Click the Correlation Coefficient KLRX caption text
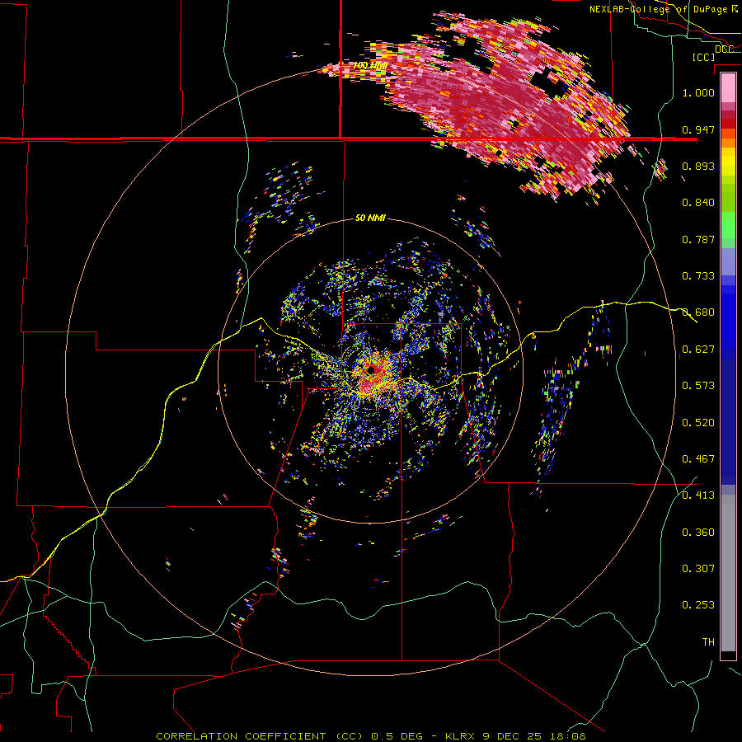 pos(371,736)
